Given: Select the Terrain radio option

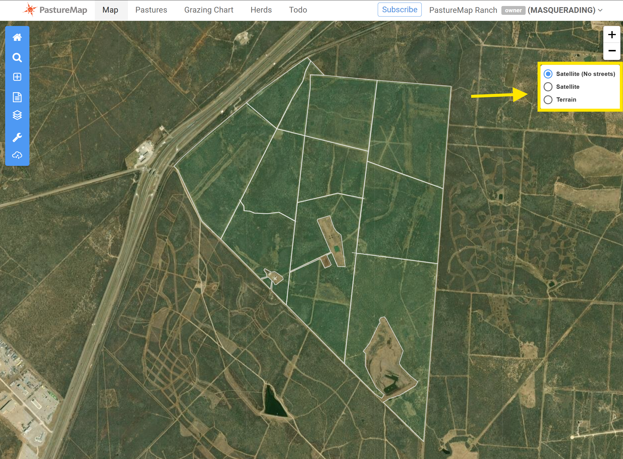Looking at the screenshot, I should coord(548,100).
